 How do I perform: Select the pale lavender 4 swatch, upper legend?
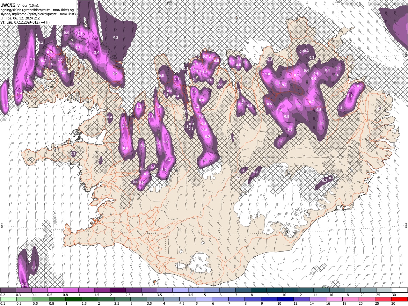(x=180, y=290)
